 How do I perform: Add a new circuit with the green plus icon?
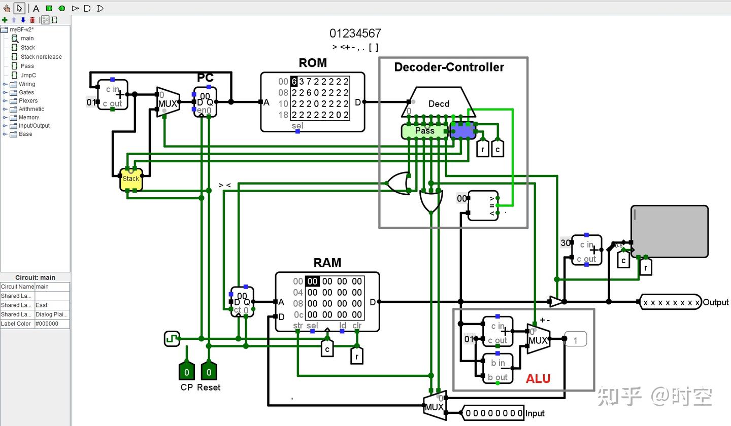pos(5,20)
